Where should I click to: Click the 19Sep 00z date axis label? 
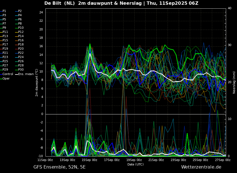[x=134, y=160]
